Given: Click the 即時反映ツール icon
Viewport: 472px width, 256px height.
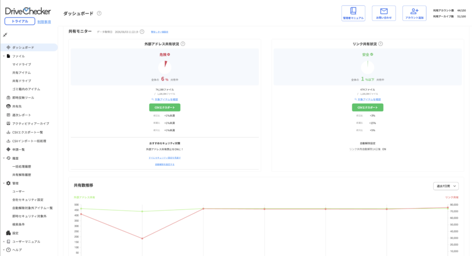Looking at the screenshot, I should coord(8,98).
